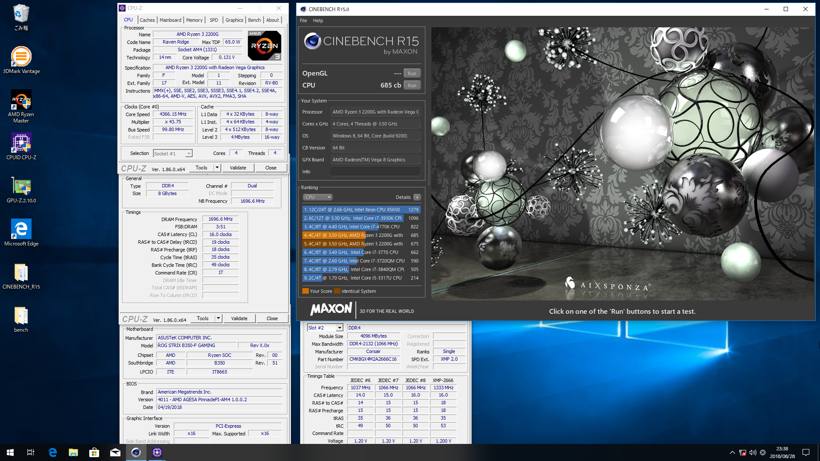Open Task View on taskbar
Image resolution: width=820 pixels, height=461 pixels.
[31, 452]
